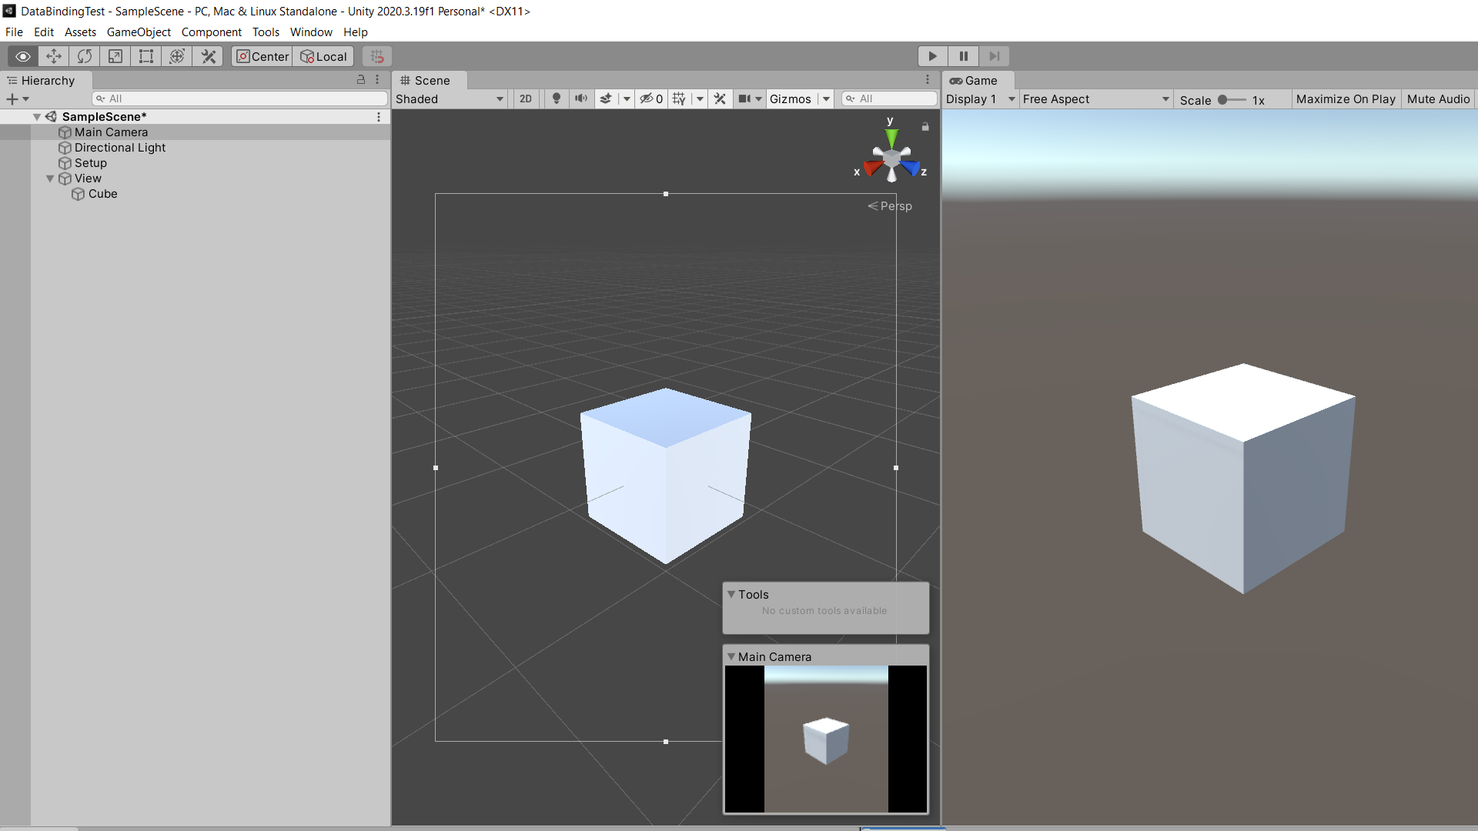The image size is (1478, 831).
Task: Select the Scale tool
Action: pyautogui.click(x=115, y=56)
